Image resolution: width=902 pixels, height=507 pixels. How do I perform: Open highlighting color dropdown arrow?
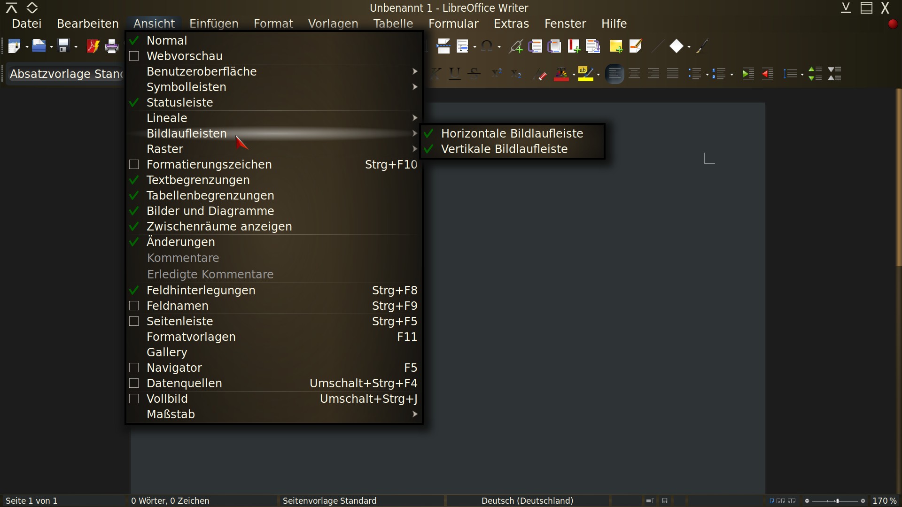click(598, 74)
